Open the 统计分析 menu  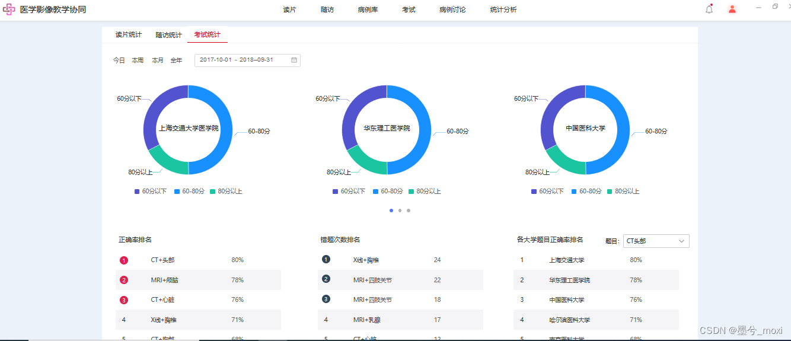point(503,9)
